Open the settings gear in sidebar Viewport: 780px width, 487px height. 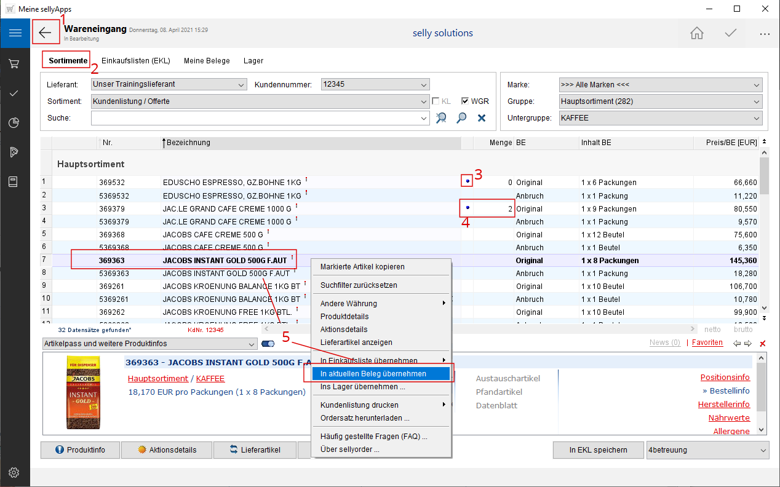coord(14,472)
